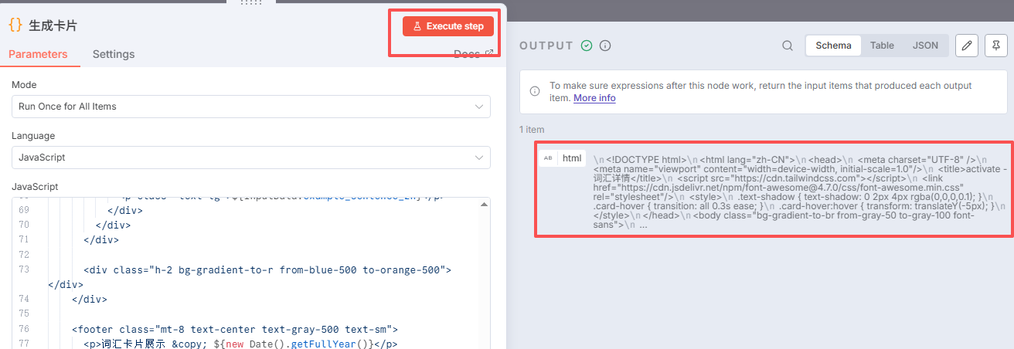The height and width of the screenshot is (349, 1014).
Task: Select the Table view tab
Action: tap(882, 46)
